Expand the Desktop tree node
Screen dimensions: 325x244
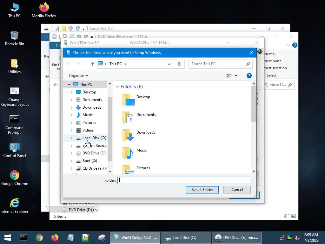tap(71, 92)
